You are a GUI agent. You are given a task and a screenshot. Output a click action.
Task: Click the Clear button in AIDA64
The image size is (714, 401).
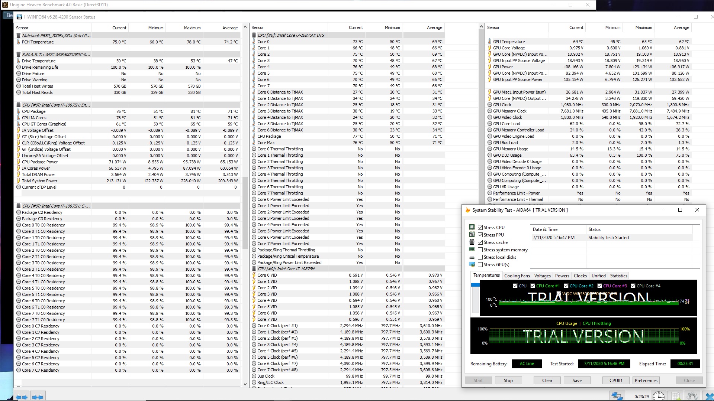[x=547, y=381]
